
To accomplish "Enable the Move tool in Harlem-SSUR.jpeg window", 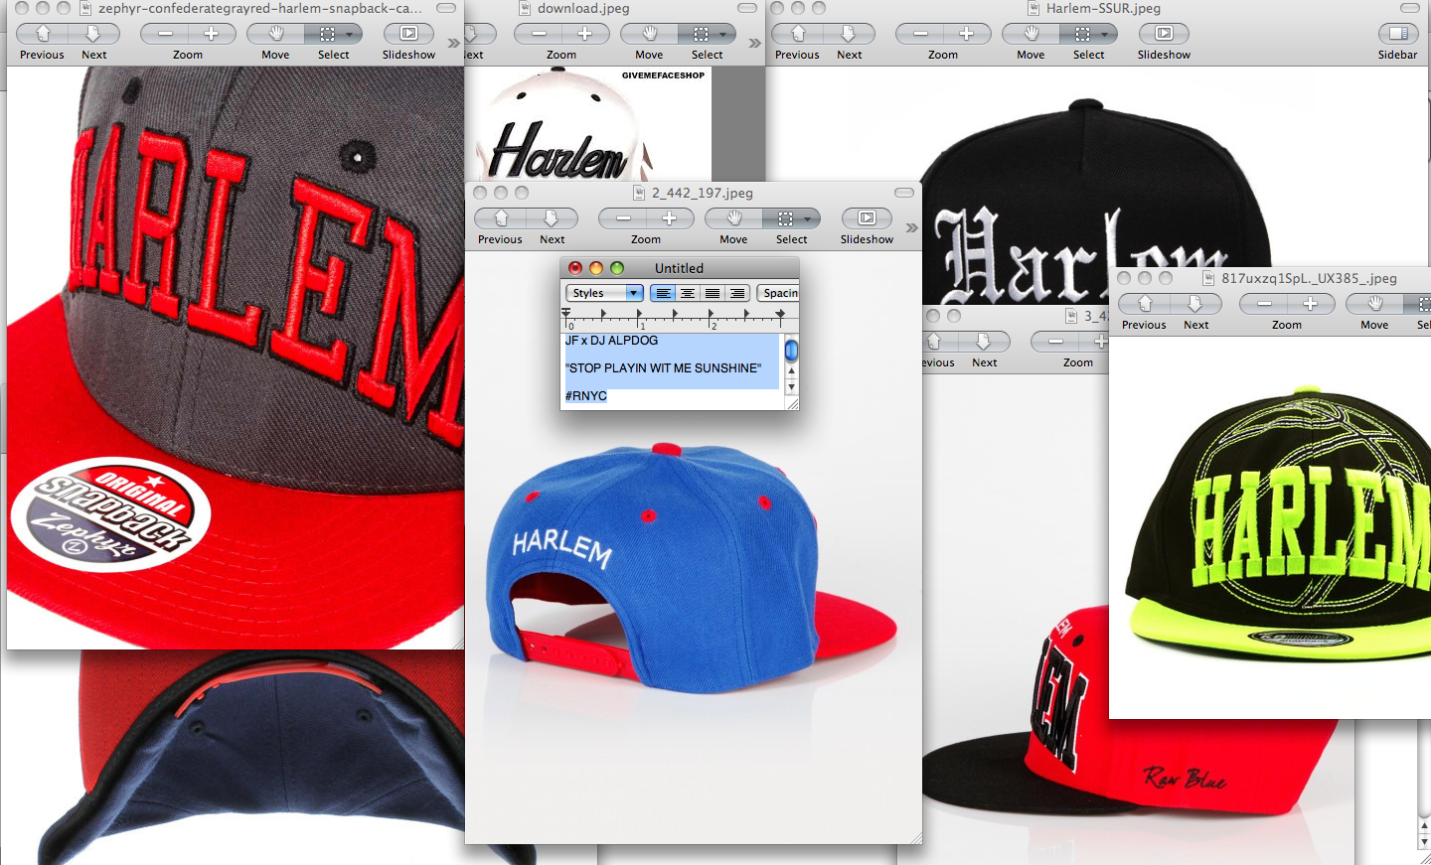I will 1032,34.
